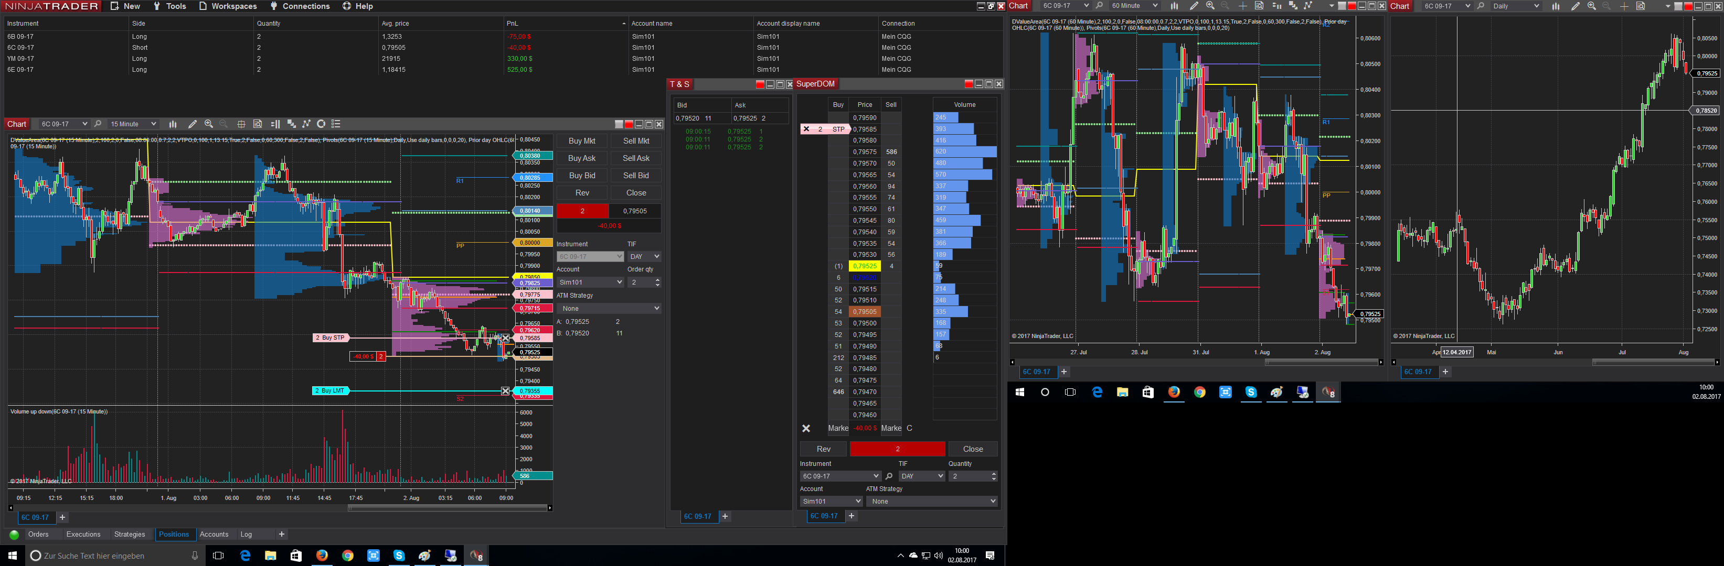1724x566 pixels.
Task: Open the Workspaces menu
Action: (228, 6)
